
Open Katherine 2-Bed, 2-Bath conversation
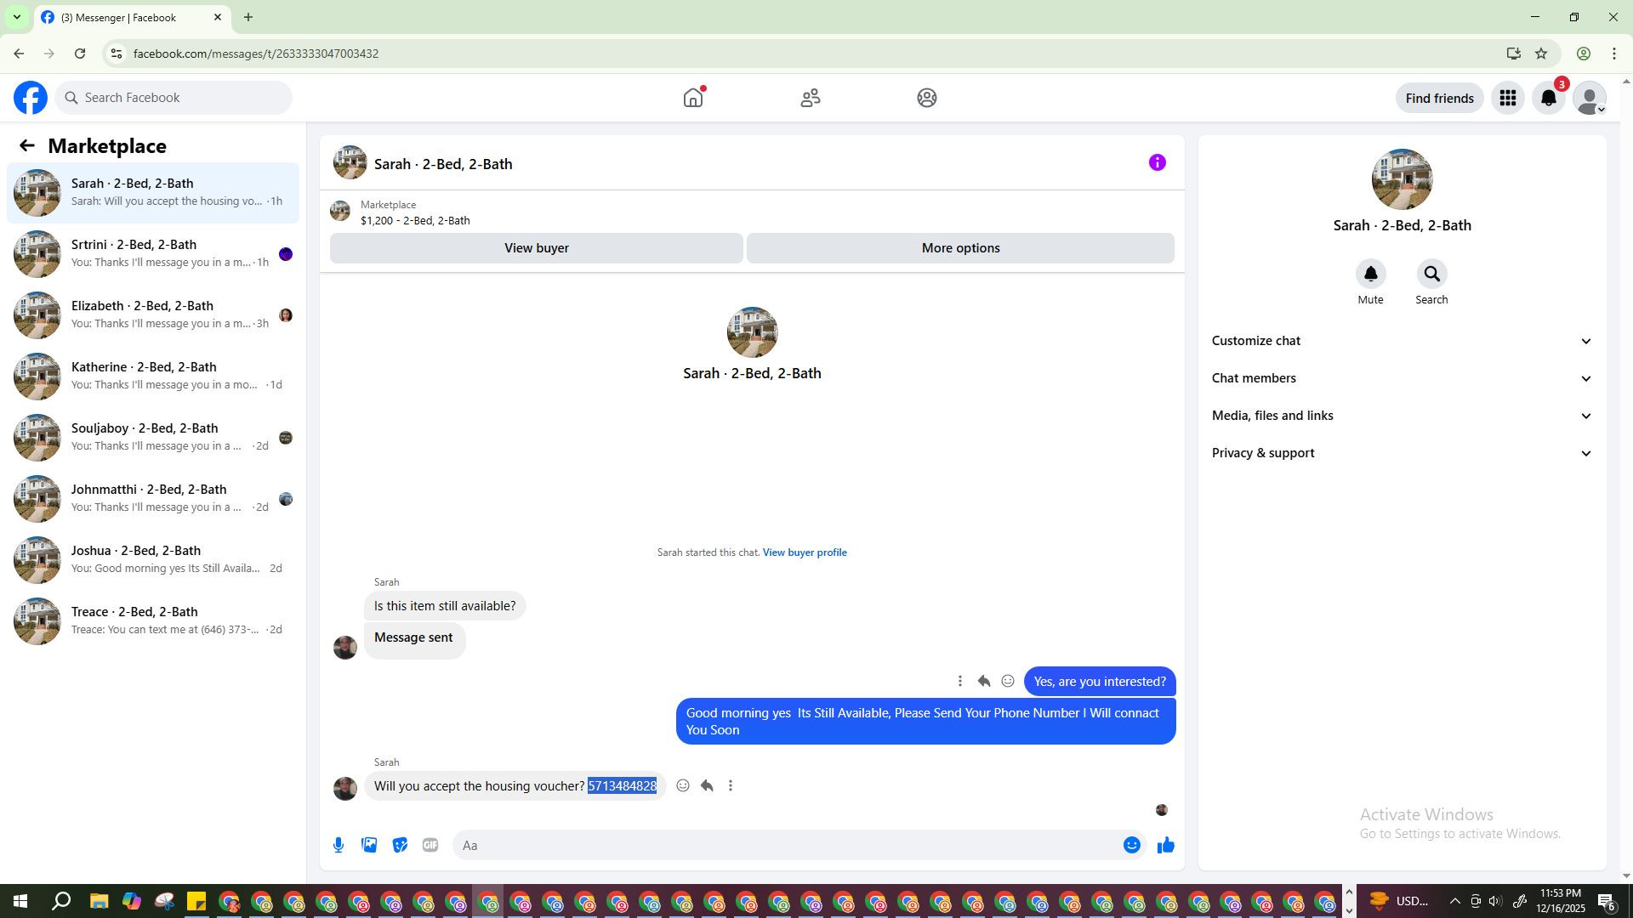click(153, 377)
